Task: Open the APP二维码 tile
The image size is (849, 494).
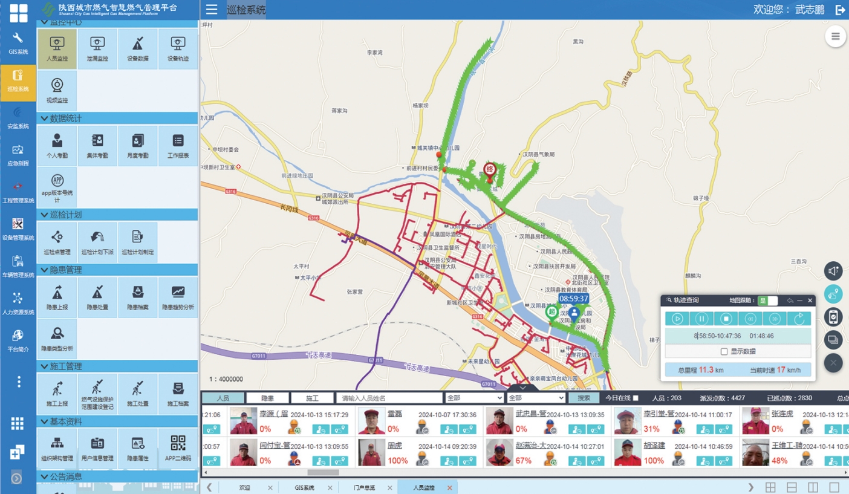Action: point(178,449)
